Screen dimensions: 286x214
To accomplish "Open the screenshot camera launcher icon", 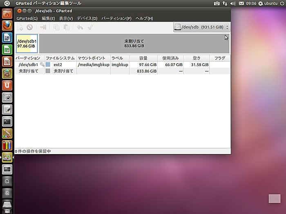I will coord(7,97).
